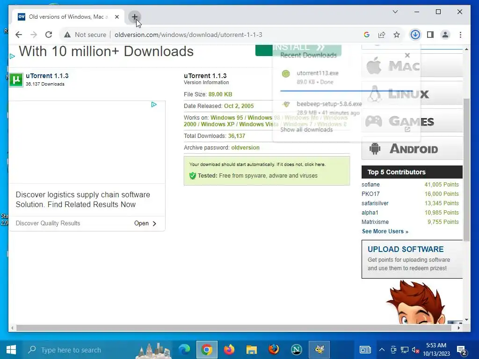Image resolution: width=479 pixels, height=359 pixels.
Task: Open the Games category
Action: 412,121
